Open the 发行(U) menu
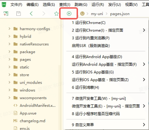This screenshot has width=149, height=130. tap(115, 5)
